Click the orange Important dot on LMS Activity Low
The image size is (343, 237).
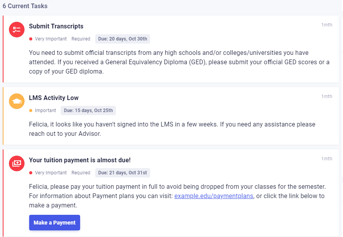(x=30, y=110)
